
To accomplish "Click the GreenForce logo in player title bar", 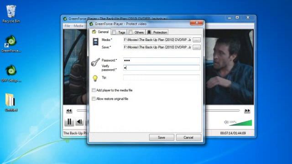I will click(x=65, y=19).
